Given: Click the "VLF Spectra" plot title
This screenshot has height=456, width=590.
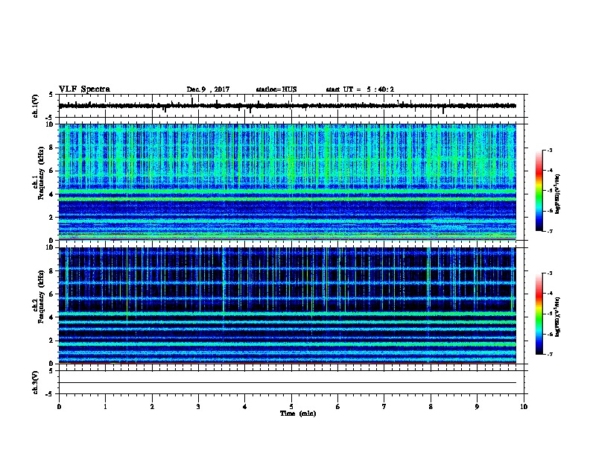Looking at the screenshot, I should pyautogui.click(x=84, y=89).
